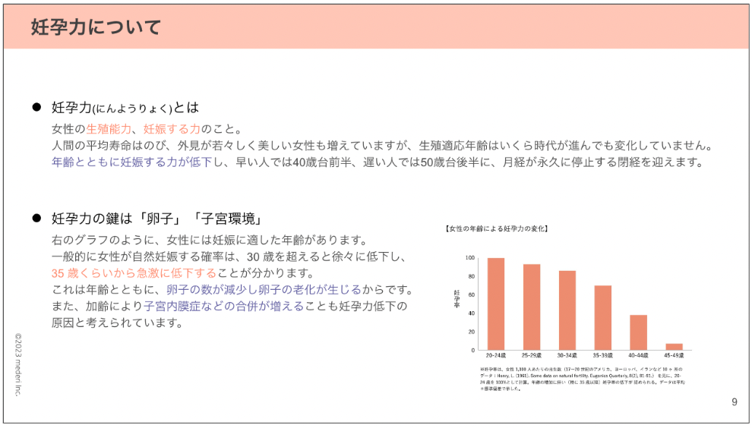Click the slide title 妊孕力について
Viewport: 752px width, 428px height.
tap(96, 28)
